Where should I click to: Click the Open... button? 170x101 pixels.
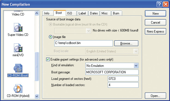(x=156, y=96)
